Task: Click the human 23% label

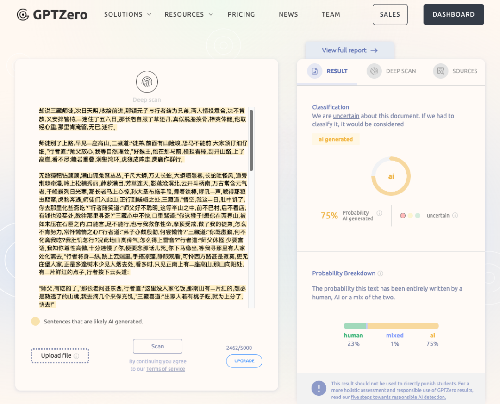Action: point(353,339)
